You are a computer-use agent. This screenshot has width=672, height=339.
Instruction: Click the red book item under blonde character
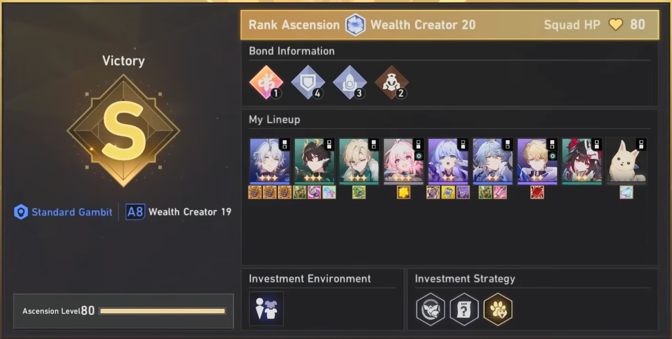coord(537,192)
